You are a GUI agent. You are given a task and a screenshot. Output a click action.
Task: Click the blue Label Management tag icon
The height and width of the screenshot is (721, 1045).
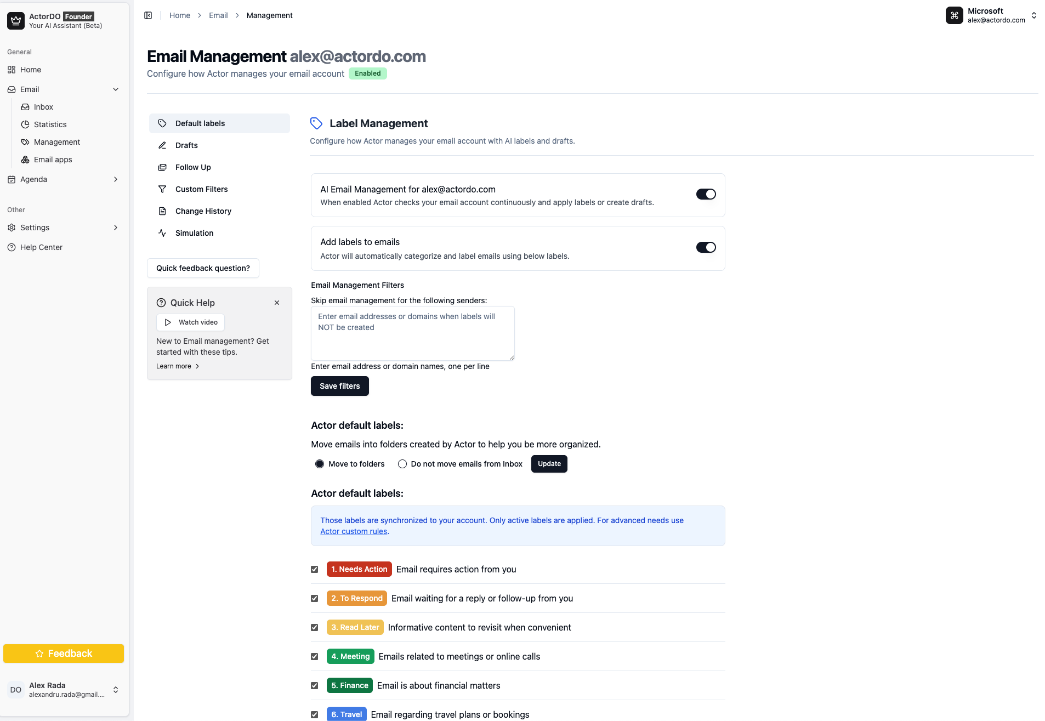point(316,123)
